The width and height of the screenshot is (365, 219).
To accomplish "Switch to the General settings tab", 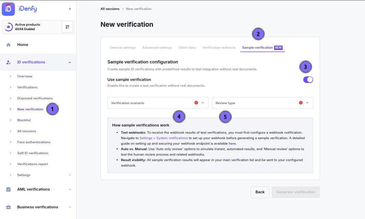I will tap(122, 48).
